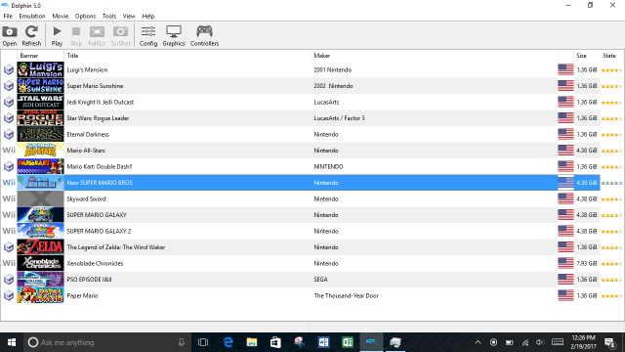
Task: Select Star Wars: Rogue Leader title
Action: coord(98,118)
